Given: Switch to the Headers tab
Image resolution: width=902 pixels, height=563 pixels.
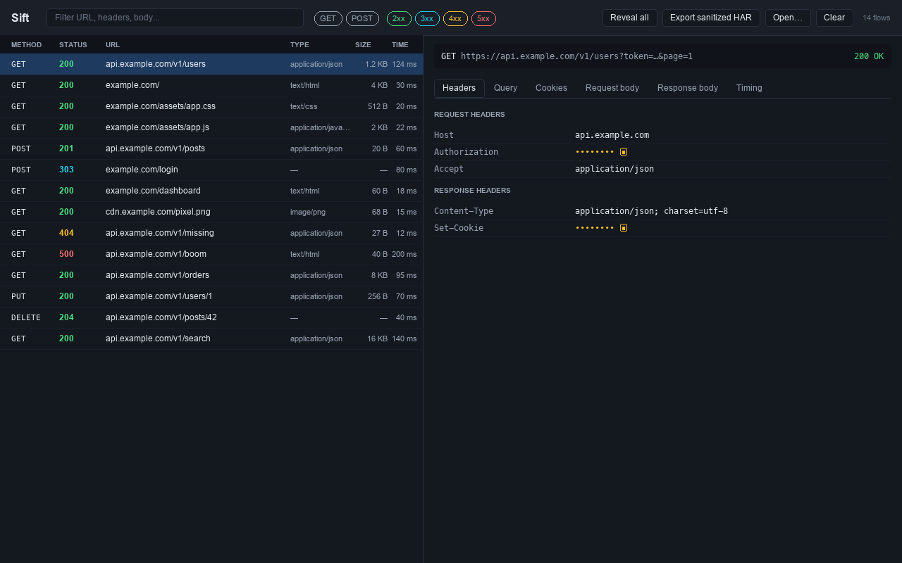Looking at the screenshot, I should click(459, 88).
